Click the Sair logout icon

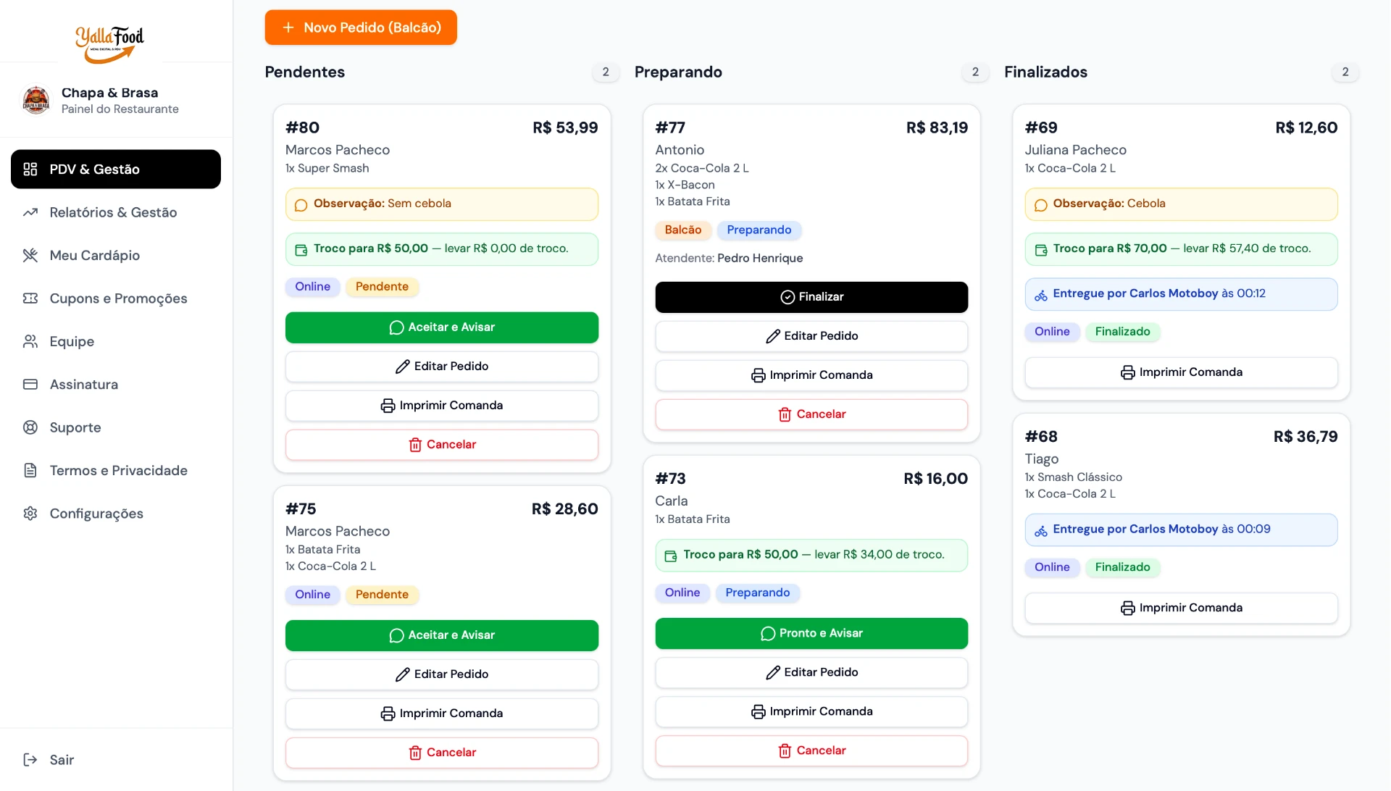click(x=30, y=760)
